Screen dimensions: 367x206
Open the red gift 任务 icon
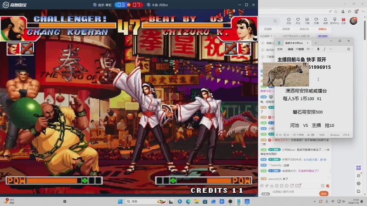(x=343, y=21)
